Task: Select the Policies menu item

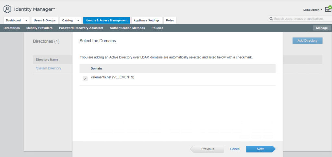Action: [x=157, y=28]
